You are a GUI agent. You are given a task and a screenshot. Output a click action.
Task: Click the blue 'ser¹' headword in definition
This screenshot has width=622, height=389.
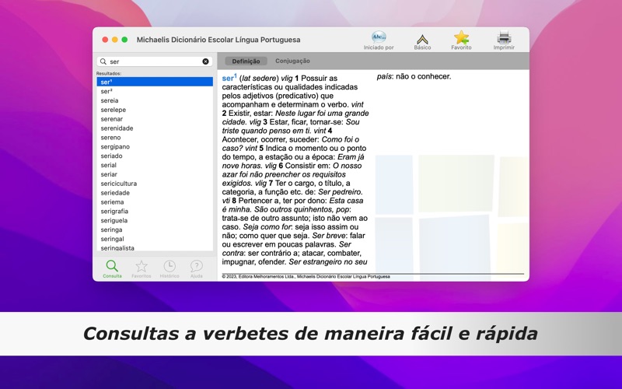click(229, 78)
